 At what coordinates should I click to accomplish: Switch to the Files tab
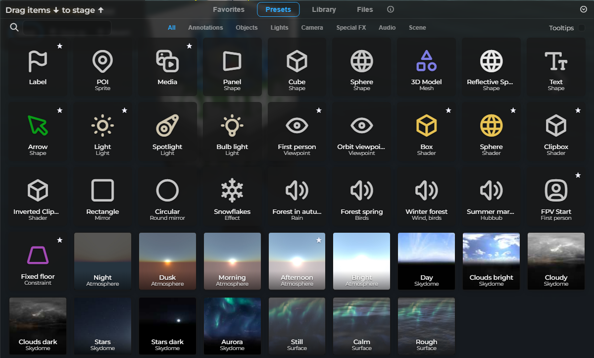coord(365,9)
